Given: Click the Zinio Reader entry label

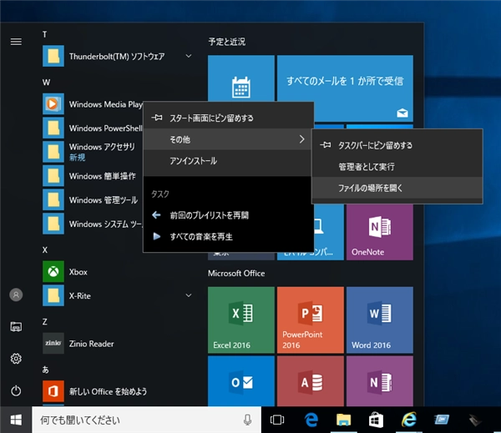Looking at the screenshot, I should coord(91,344).
